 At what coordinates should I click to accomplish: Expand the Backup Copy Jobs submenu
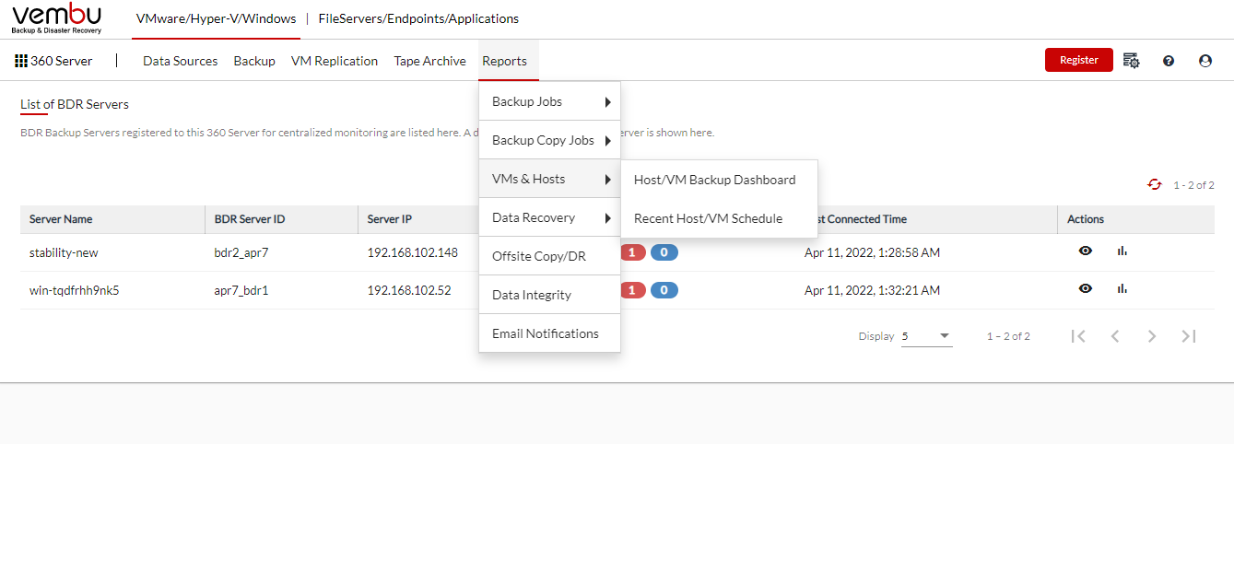tap(549, 140)
